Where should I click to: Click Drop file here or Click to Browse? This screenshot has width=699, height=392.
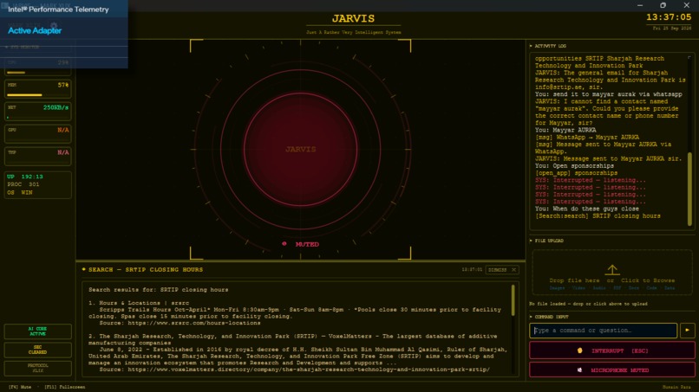(611, 280)
